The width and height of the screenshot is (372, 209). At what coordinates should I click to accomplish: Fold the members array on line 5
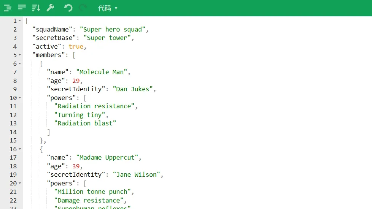click(20, 55)
